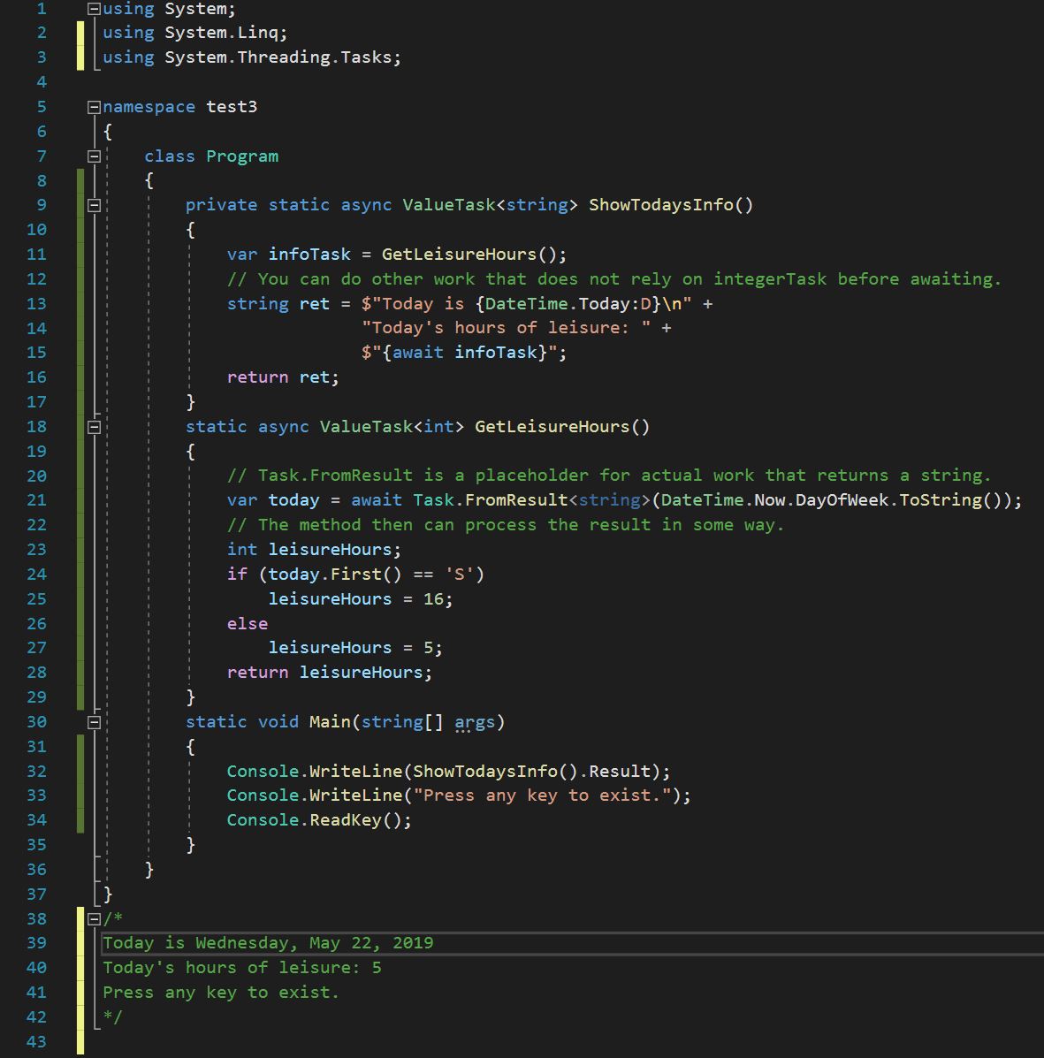Screen dimensions: 1044x1058
Task: Click "DayOfWeek" on line 21
Action: (842, 500)
